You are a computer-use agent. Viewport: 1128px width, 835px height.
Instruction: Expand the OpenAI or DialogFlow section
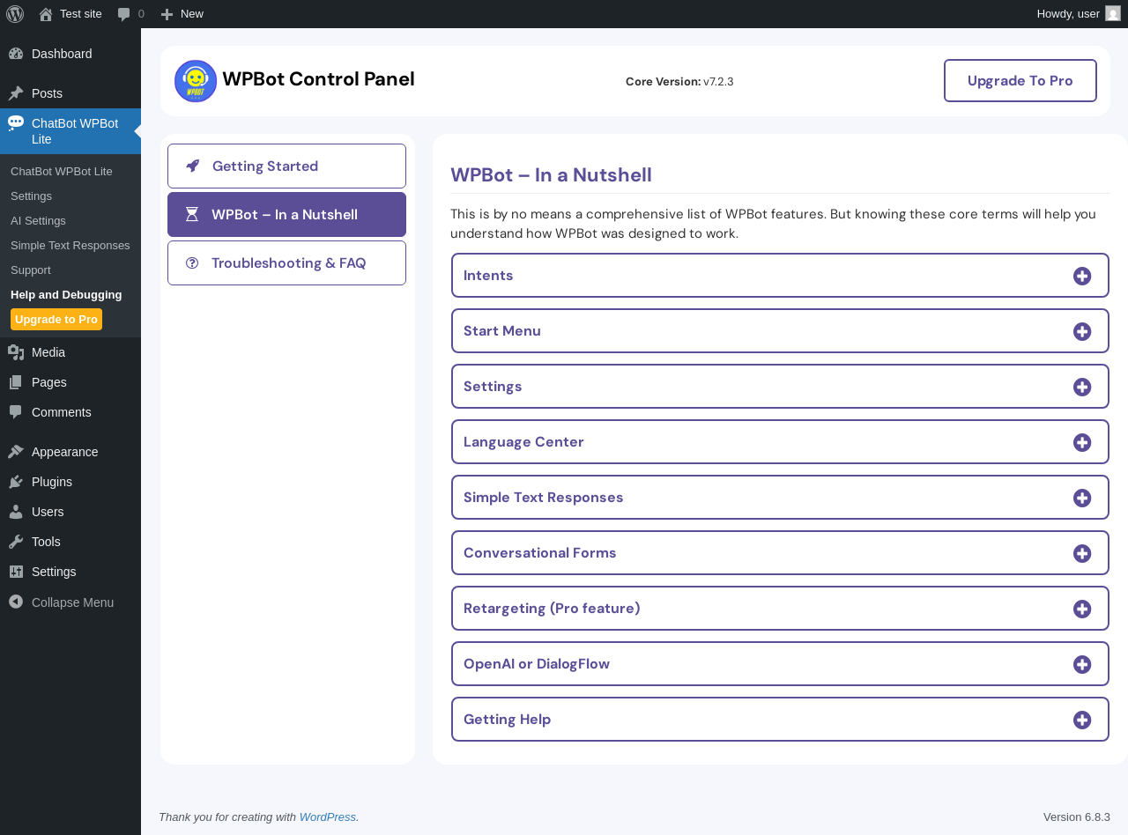[x=779, y=664]
